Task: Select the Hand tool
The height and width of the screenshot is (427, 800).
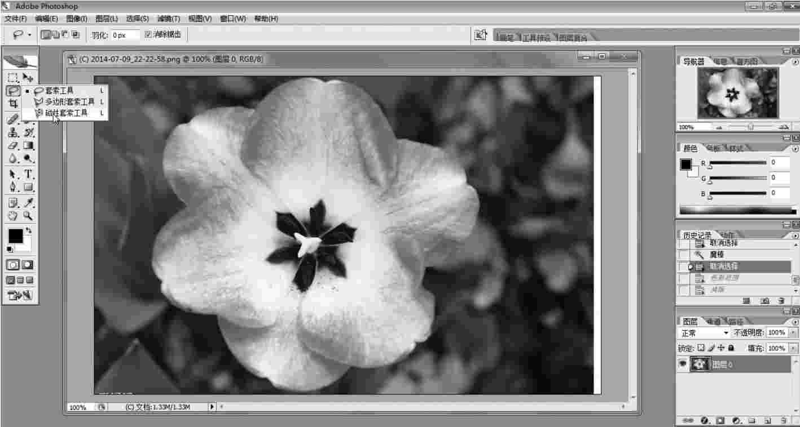Action: point(12,215)
